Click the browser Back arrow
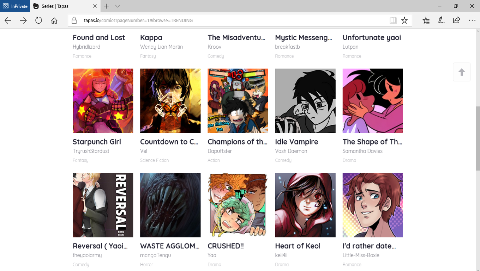The height and width of the screenshot is (271, 480). 8,20
